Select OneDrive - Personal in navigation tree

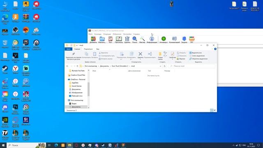pyautogui.click(x=76, y=79)
